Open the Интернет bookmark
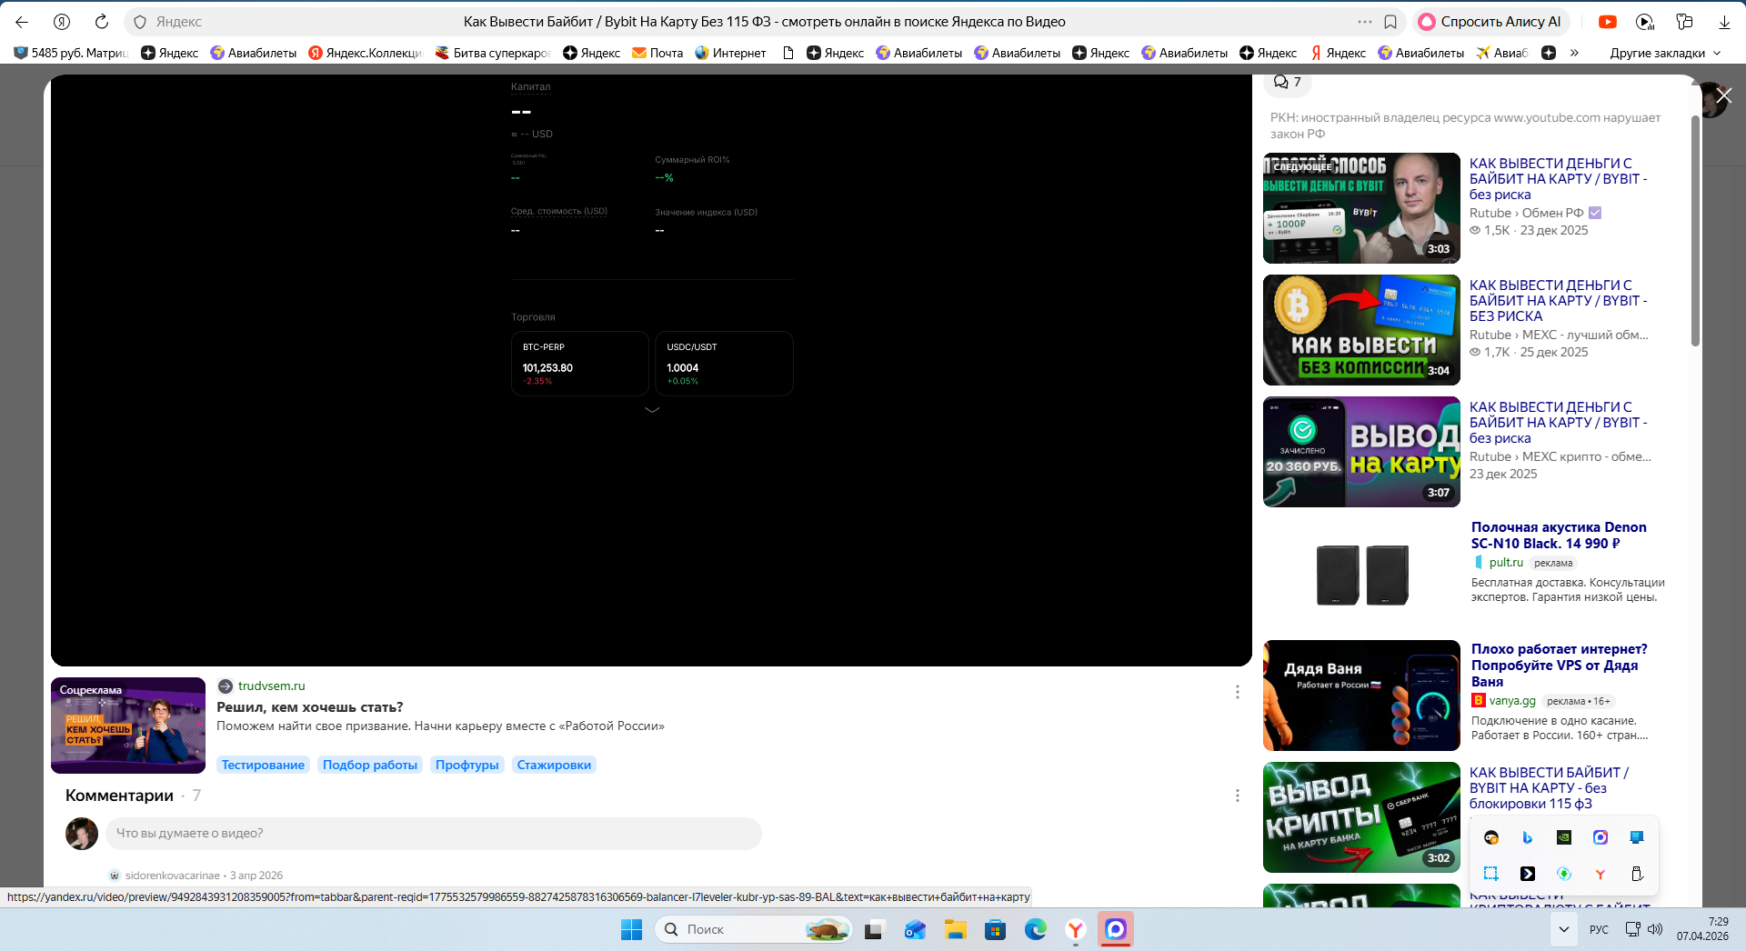Image resolution: width=1746 pixels, height=951 pixels. [x=730, y=53]
